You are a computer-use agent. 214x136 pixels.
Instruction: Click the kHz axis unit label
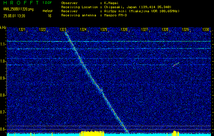(3, 28)
